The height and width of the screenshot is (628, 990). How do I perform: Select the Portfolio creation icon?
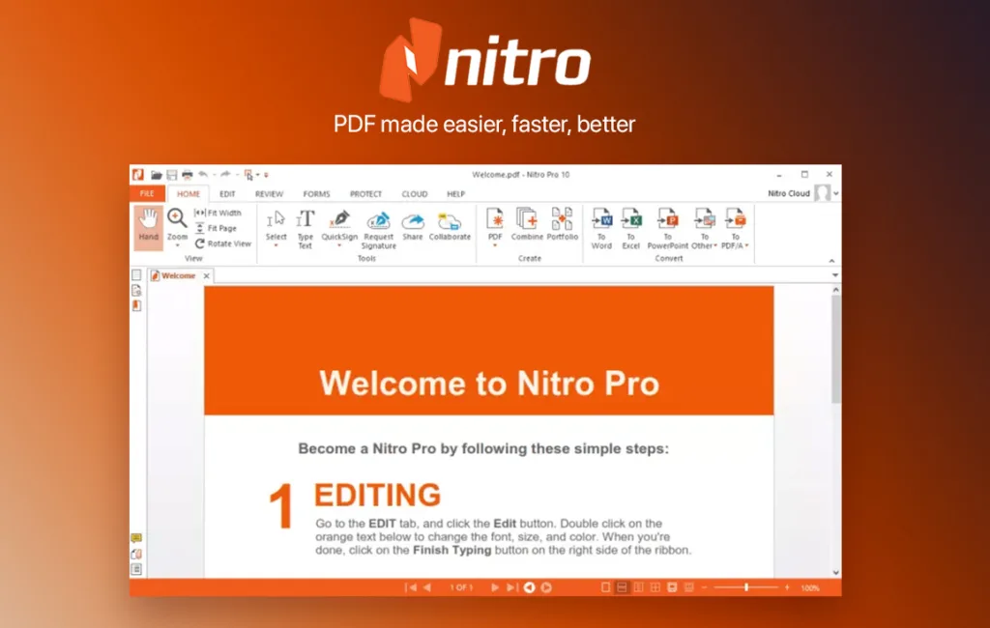click(562, 218)
